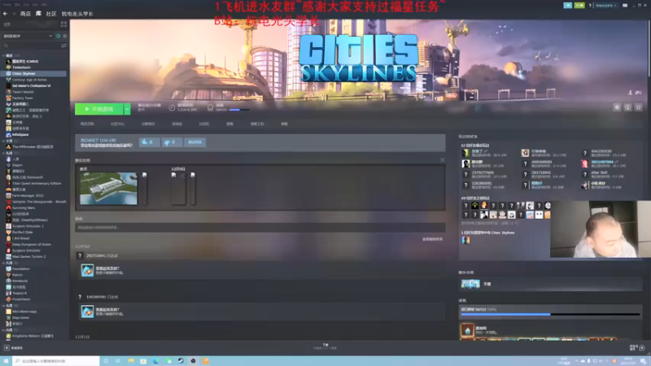This screenshot has width=651, height=366.
Task: Open the games and software filter dropdown
Action: (28, 36)
